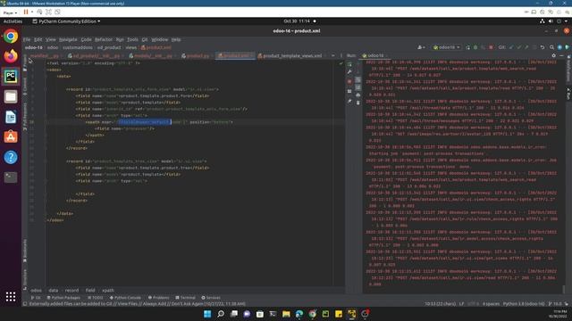Open the Edit menu
This screenshot has width=572, height=321.
pyautogui.click(x=38, y=39)
